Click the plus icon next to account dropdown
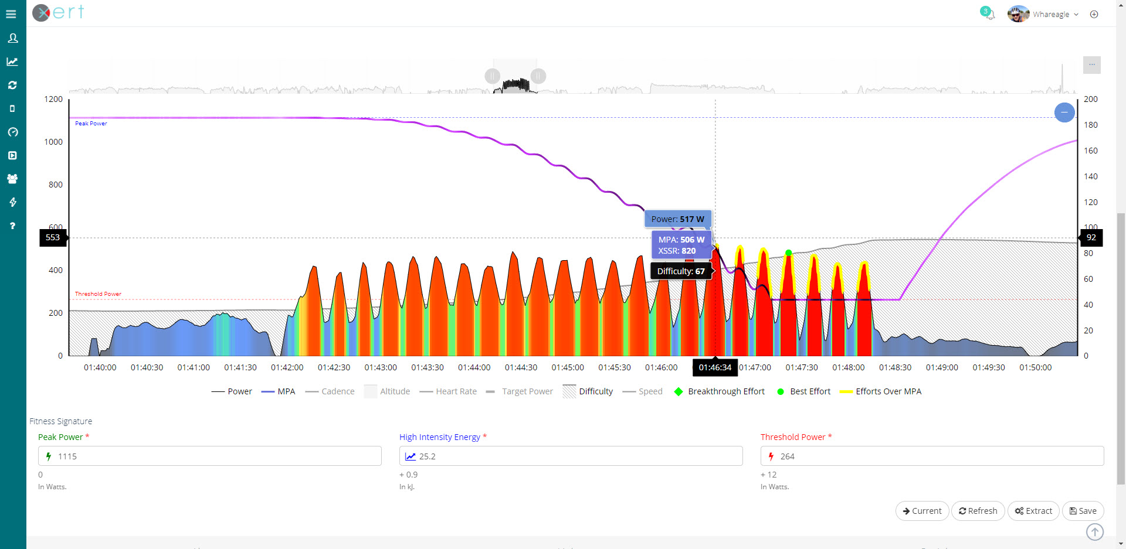1126x549 pixels. pos(1094,14)
